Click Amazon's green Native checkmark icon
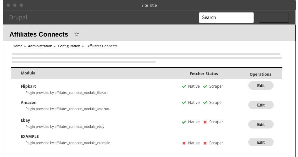The height and width of the screenshot is (157, 298). coord(184,103)
